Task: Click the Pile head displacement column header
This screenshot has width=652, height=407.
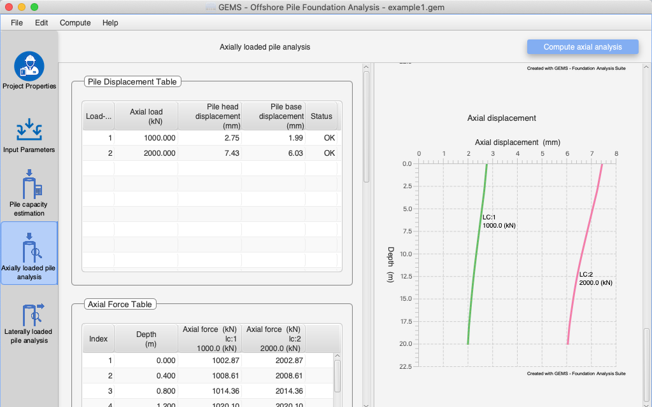Action: [x=209, y=116]
